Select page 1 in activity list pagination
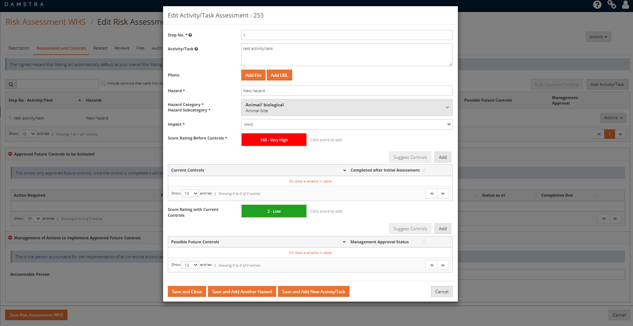 pos(610,134)
